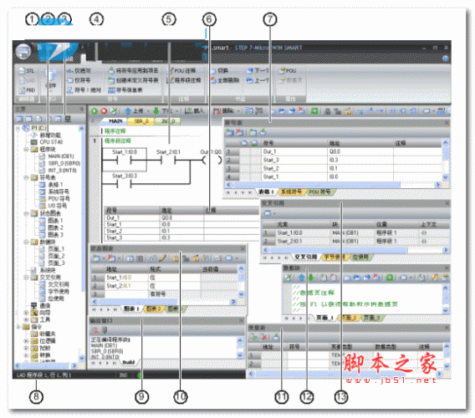Screen dimensions: 475x418
Task: Click the compile checkmark icon
Action: [113, 111]
